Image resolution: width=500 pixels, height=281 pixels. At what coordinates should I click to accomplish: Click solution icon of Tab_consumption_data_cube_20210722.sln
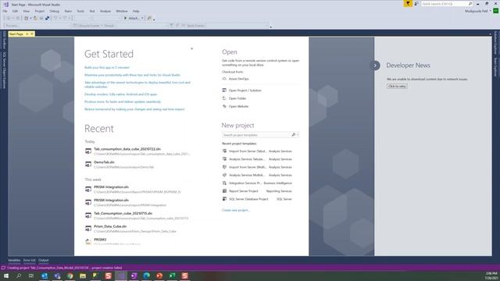point(88,151)
